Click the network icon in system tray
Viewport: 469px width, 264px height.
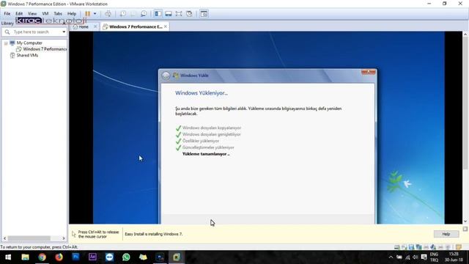[407, 257]
